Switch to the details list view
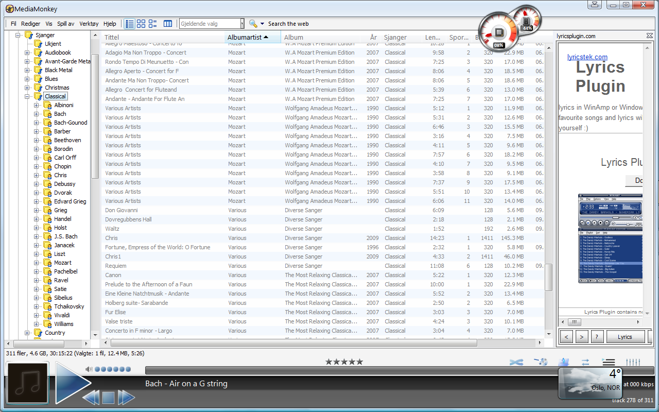This screenshot has width=659, height=412. 130,24
